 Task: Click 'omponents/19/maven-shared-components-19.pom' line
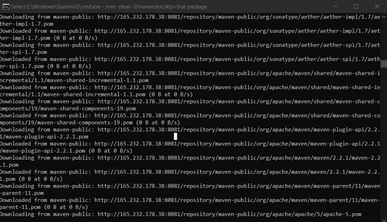point(68,108)
